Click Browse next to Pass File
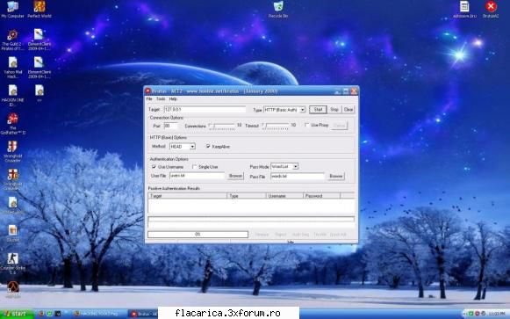510x319 pixels. pyautogui.click(x=336, y=176)
